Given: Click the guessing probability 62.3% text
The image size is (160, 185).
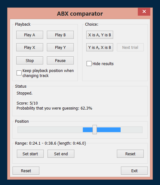Looking at the screenshot, I should click(x=54, y=108).
